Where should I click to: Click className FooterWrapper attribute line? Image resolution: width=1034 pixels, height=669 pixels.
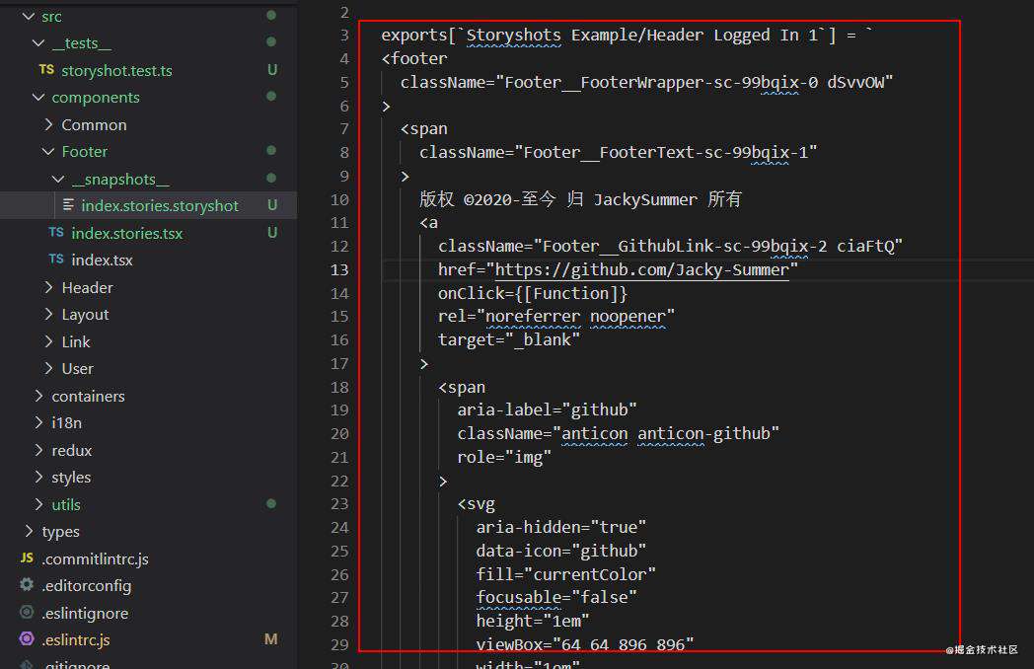(x=646, y=83)
